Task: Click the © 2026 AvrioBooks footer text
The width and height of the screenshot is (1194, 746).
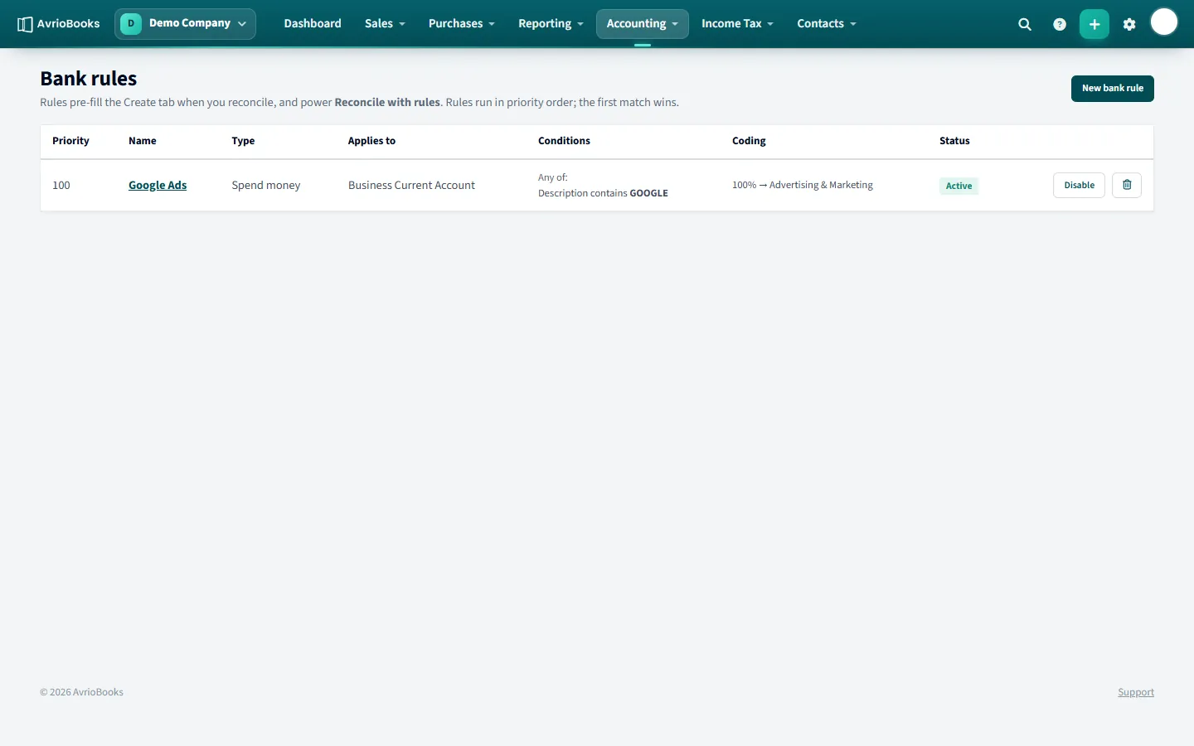Action: coord(81,692)
